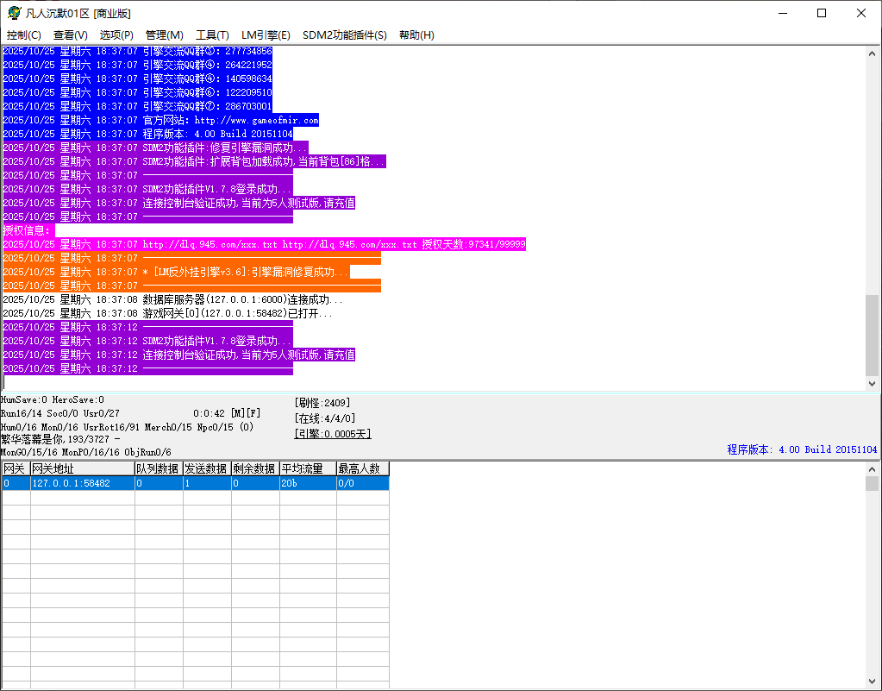Open the 工具(T) menu
Viewport: 882px width, 691px height.
tap(212, 35)
